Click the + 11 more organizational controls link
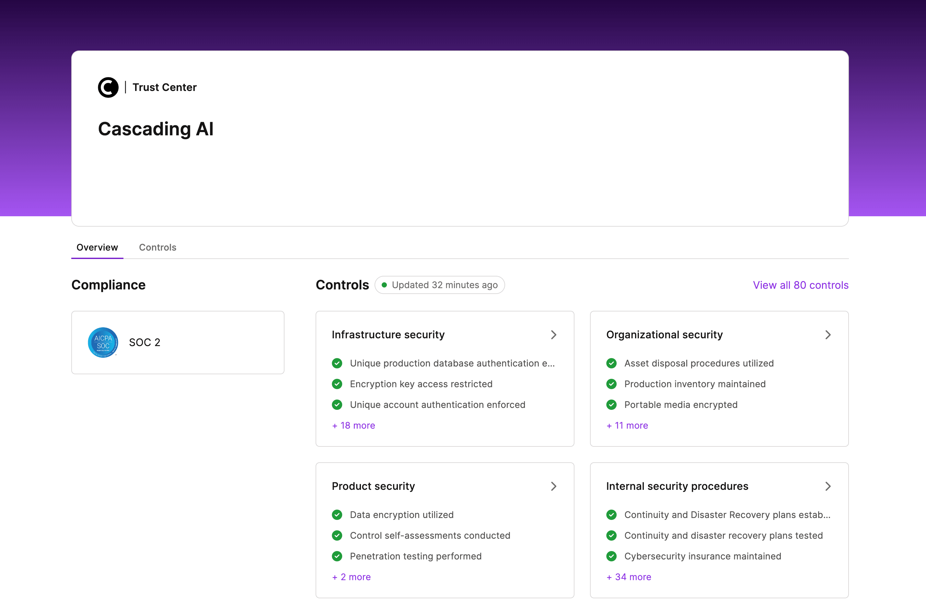 [x=627, y=426]
